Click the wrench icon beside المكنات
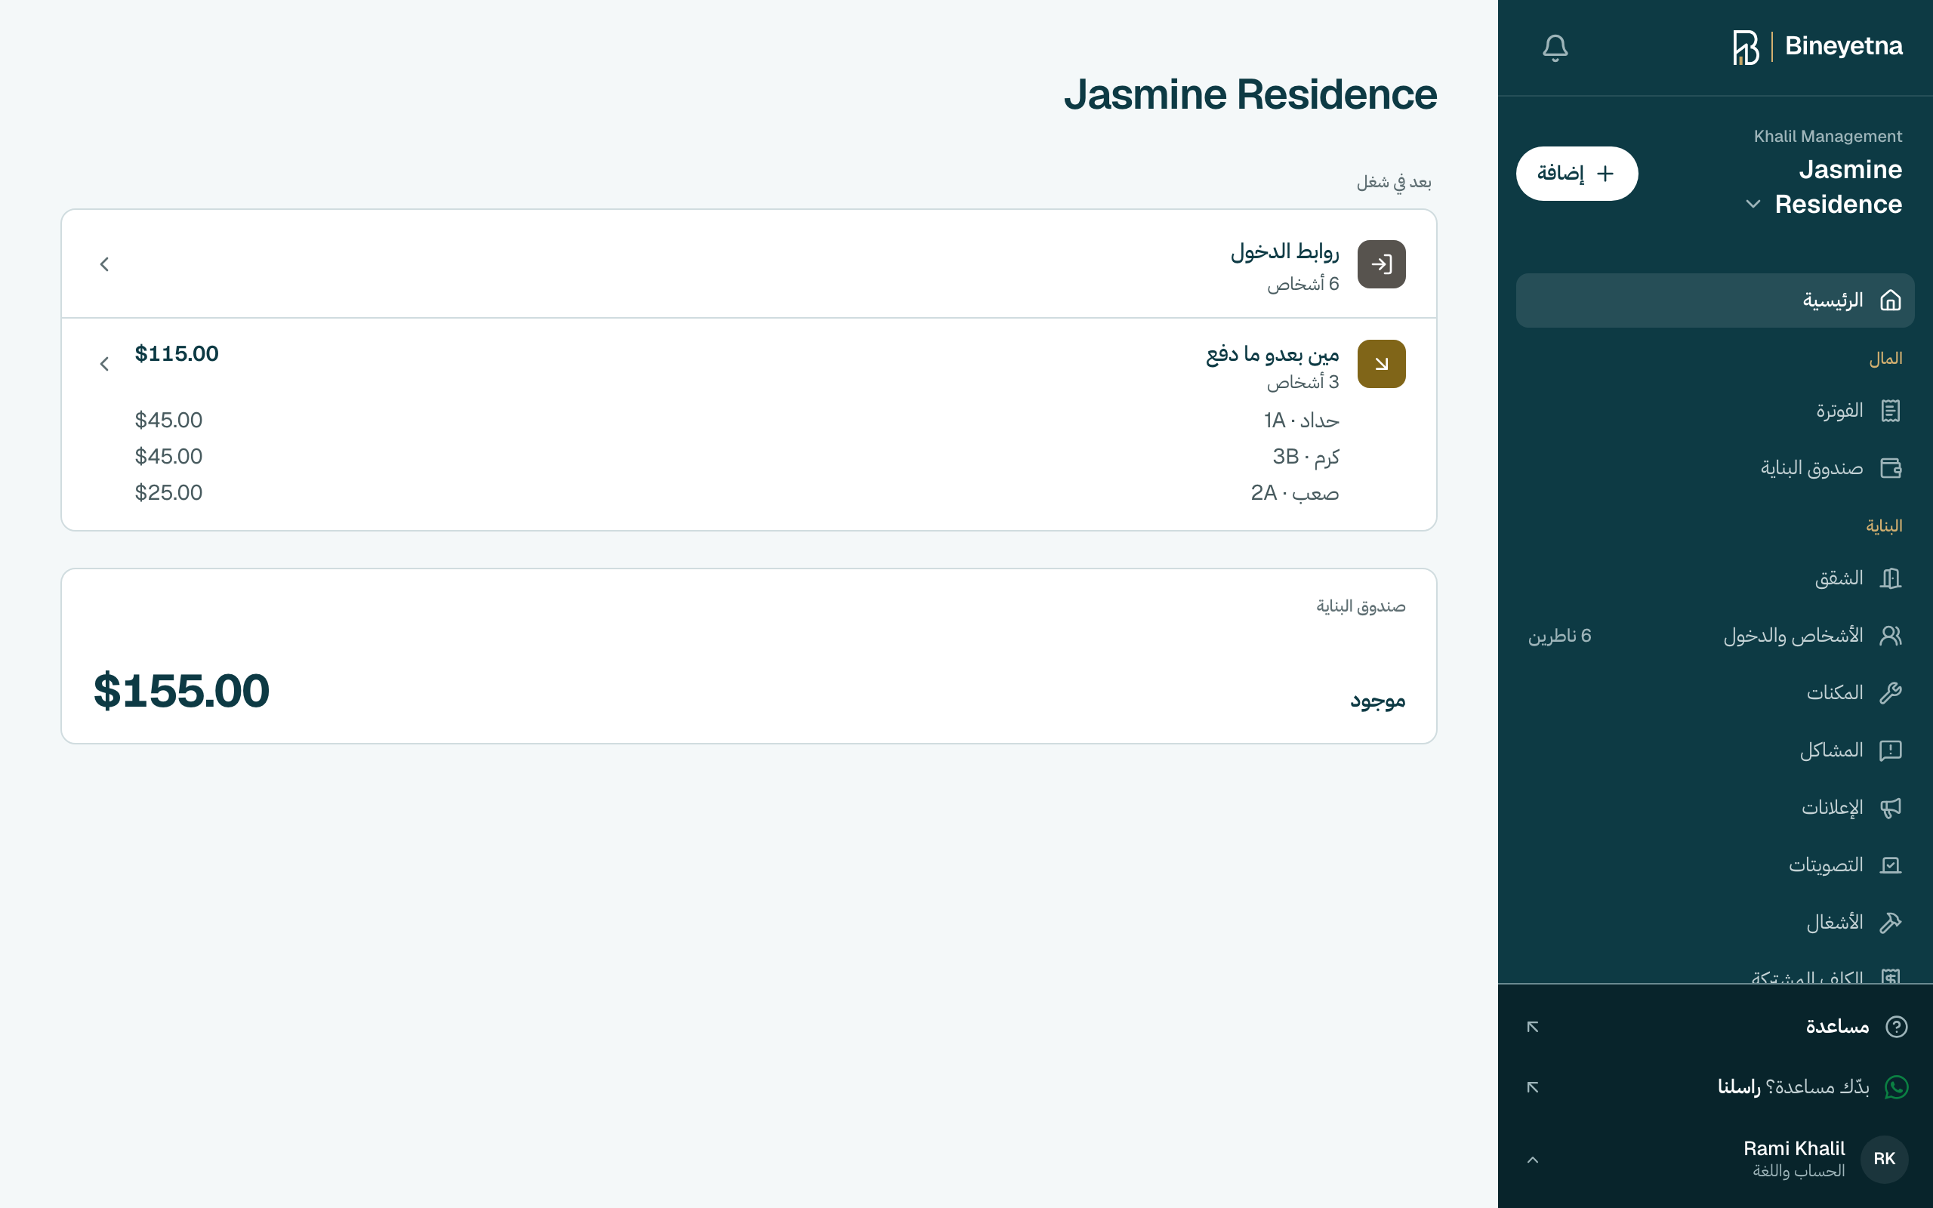Screen dimensions: 1933x1208 coord(1890,692)
